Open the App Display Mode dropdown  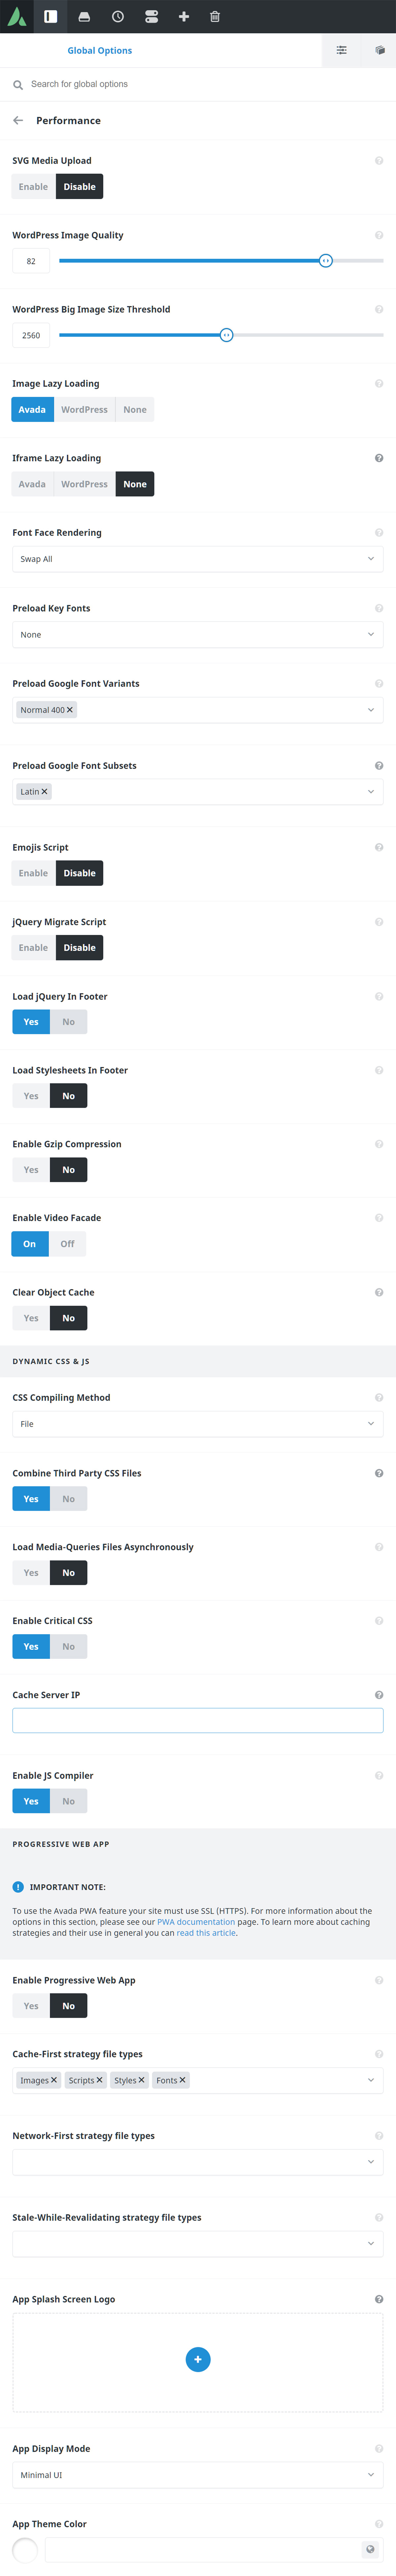(x=198, y=2475)
